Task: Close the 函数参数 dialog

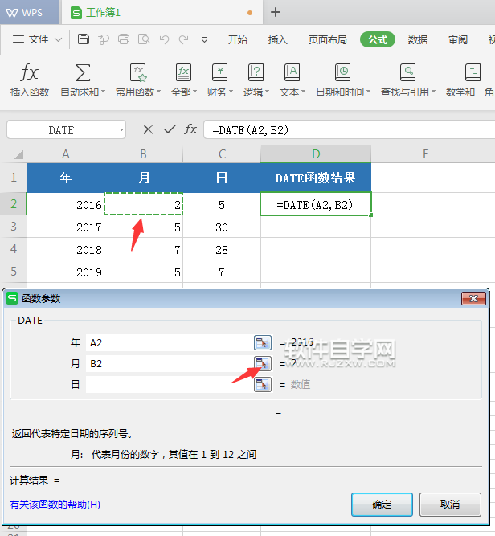Action: pyautogui.click(x=473, y=298)
